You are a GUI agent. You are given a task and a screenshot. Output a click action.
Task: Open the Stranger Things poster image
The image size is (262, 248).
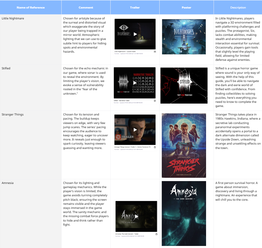(x=184, y=145)
